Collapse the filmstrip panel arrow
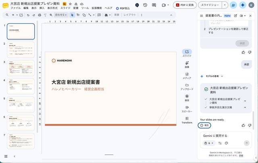Screen dimensions: 258x163 tap(15, 156)
